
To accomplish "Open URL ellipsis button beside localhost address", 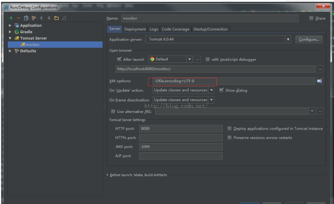I will [x=320, y=69].
